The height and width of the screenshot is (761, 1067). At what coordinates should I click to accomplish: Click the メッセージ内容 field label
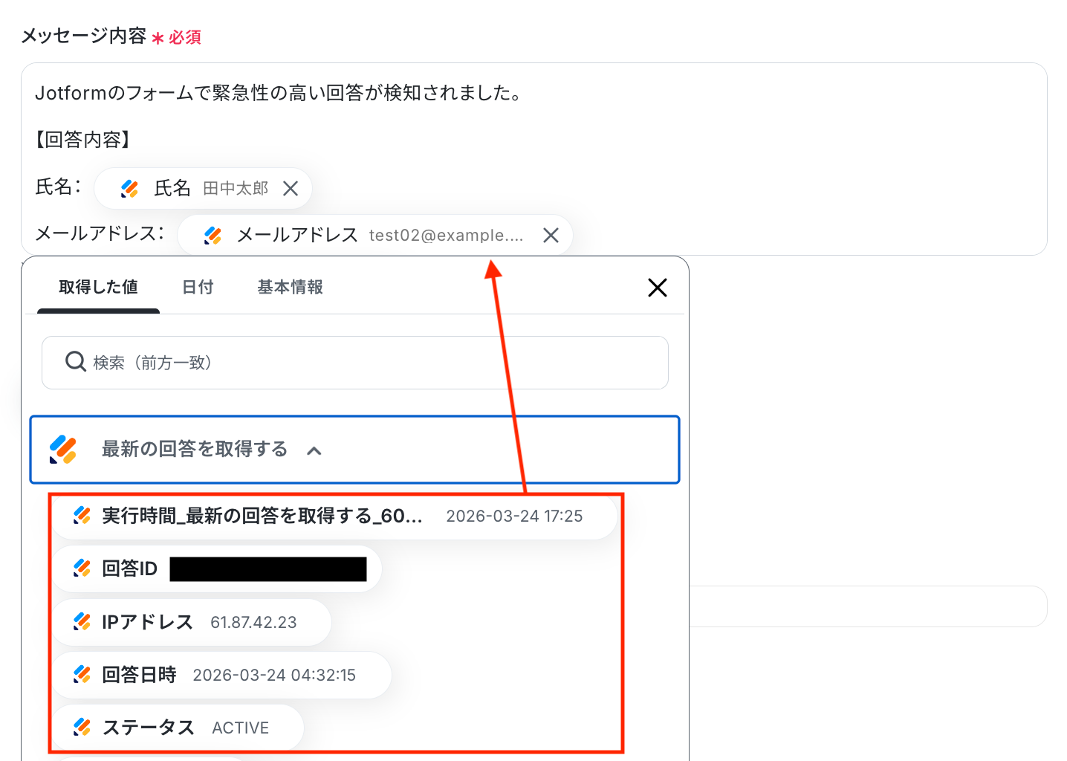[83, 36]
